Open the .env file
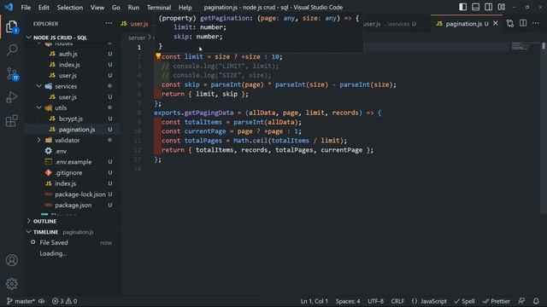Image resolution: width=547 pixels, height=307 pixels. click(x=61, y=151)
